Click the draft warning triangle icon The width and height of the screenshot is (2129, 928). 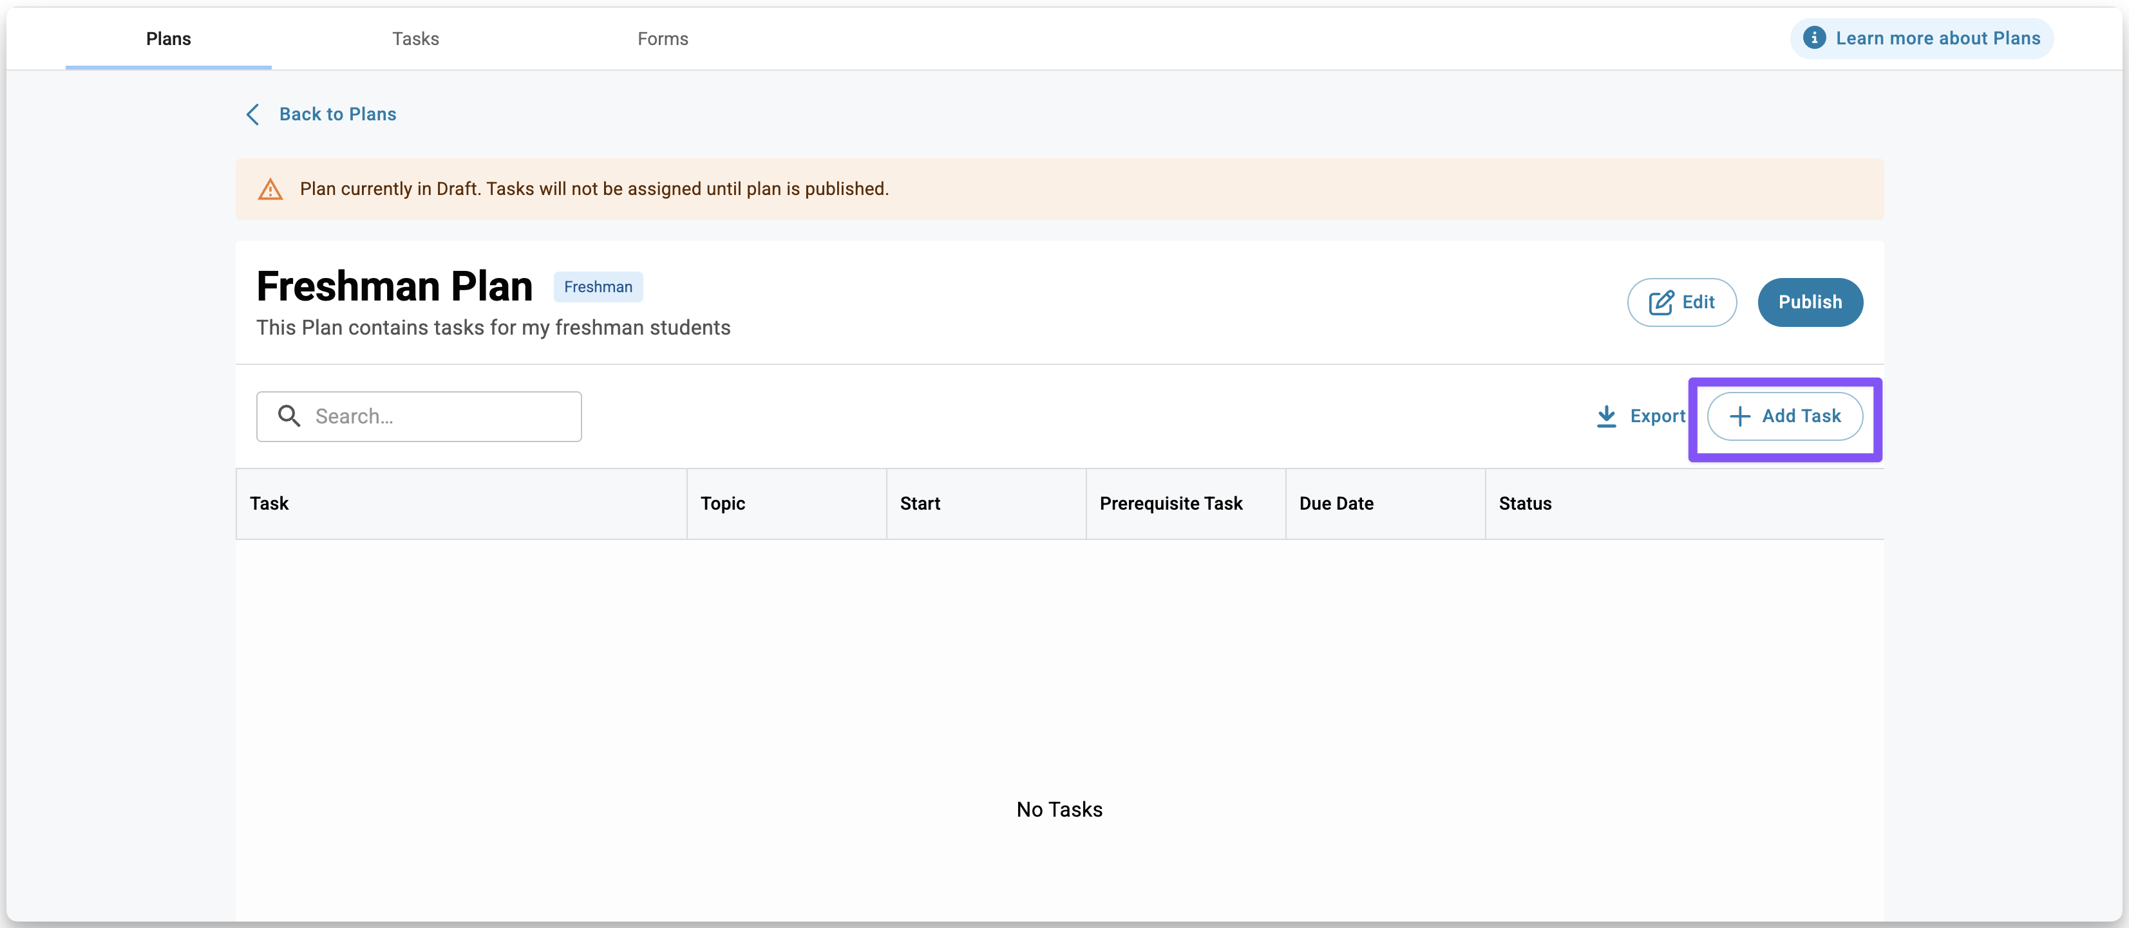(x=270, y=189)
